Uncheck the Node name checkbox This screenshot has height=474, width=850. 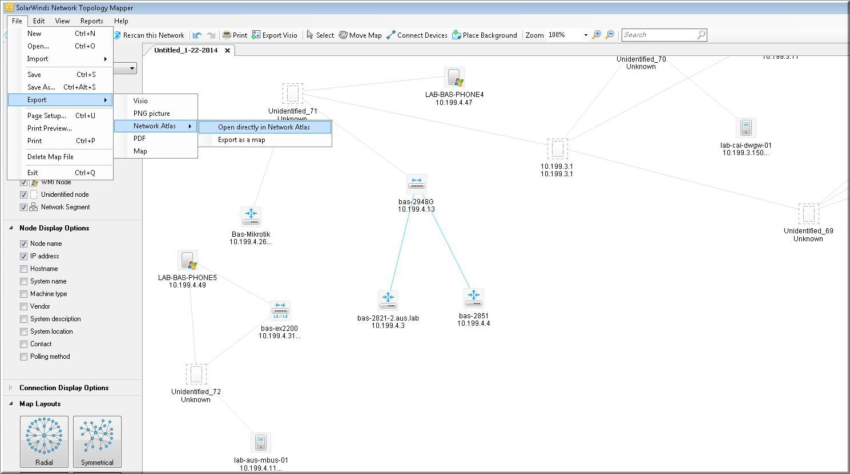23,244
